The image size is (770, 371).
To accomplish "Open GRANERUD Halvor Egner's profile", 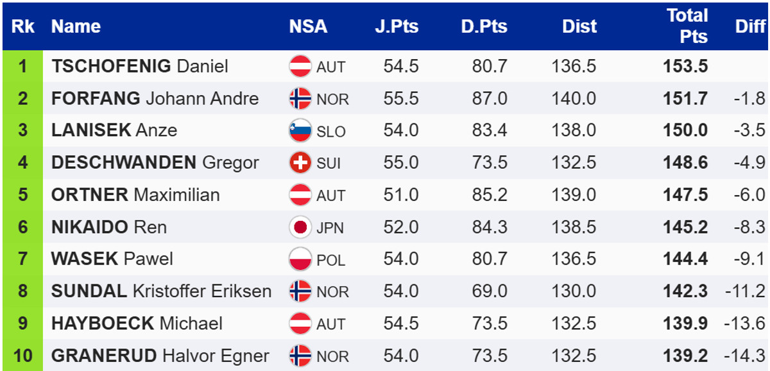I will click(160, 356).
